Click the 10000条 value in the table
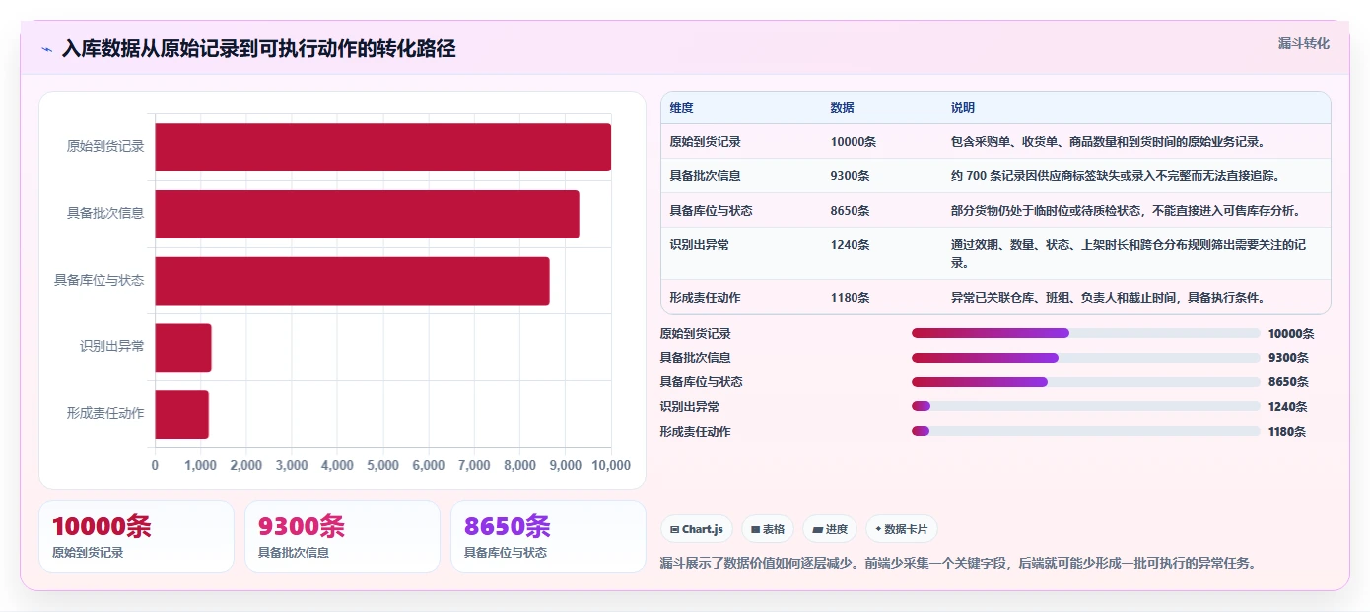 pyautogui.click(x=853, y=142)
